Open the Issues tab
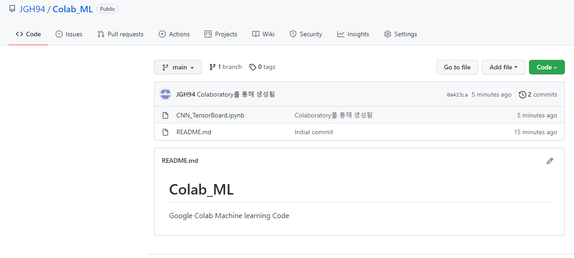Image resolution: width=574 pixels, height=258 pixels. (x=69, y=34)
